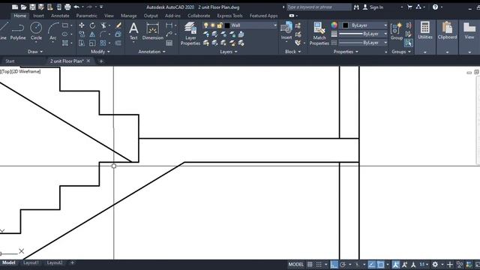Switch to the Parametric ribbon tab
This screenshot has width=480, height=270.
pyautogui.click(x=87, y=16)
